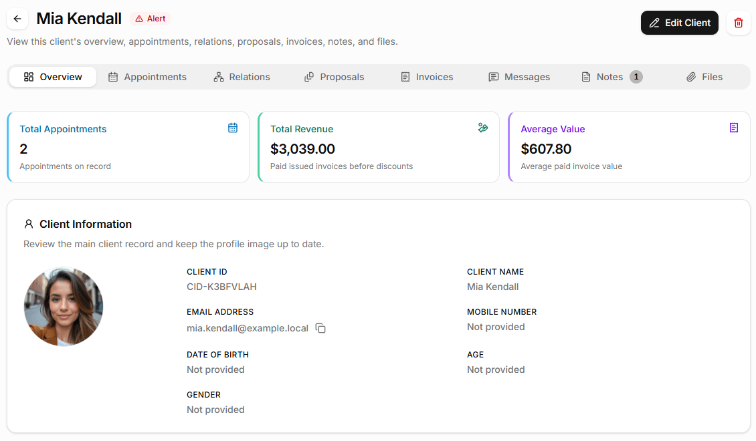Click the Notes count badge showing 1

pyautogui.click(x=636, y=77)
